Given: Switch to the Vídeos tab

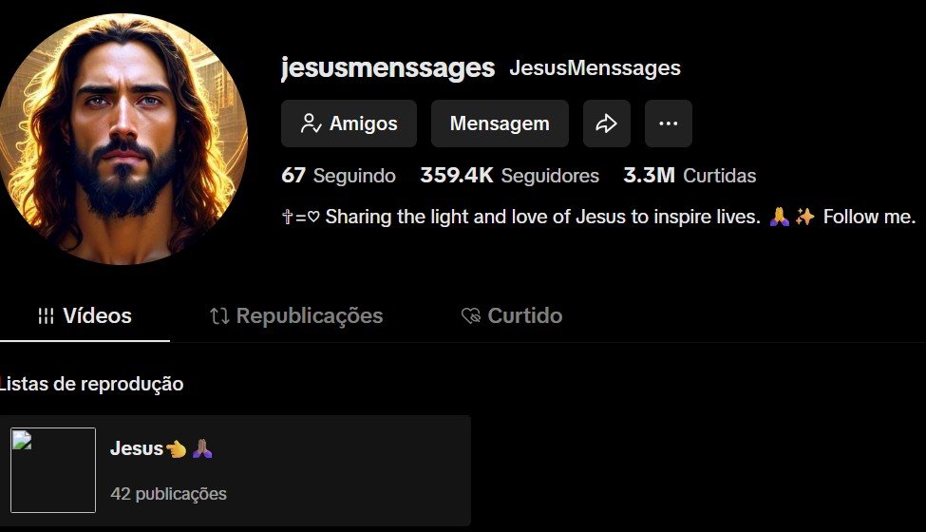Looking at the screenshot, I should point(85,316).
